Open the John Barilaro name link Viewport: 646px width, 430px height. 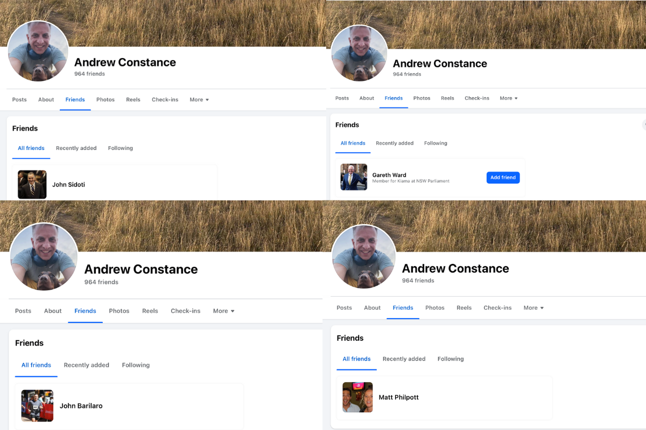[x=81, y=406]
